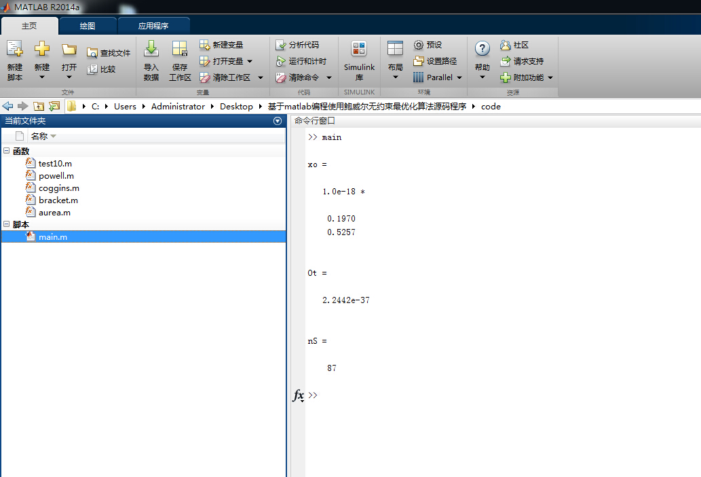Expand the Layout (布局) dropdown arrow
The height and width of the screenshot is (477, 701).
coord(395,77)
